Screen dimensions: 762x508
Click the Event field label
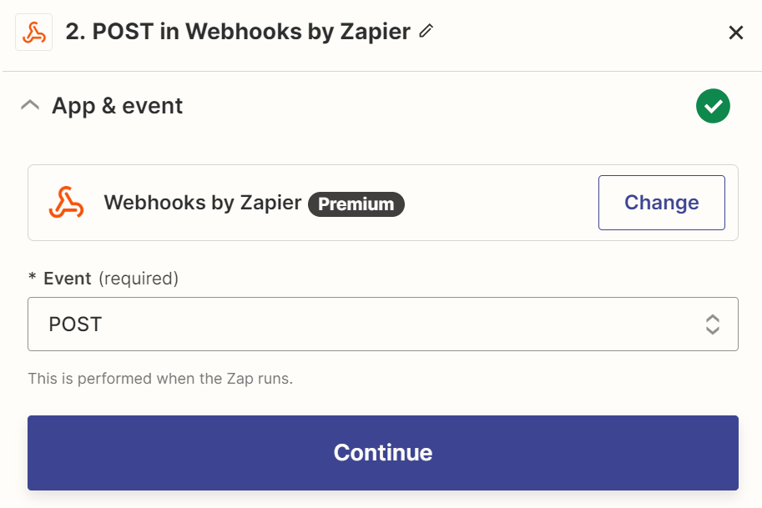pos(68,279)
